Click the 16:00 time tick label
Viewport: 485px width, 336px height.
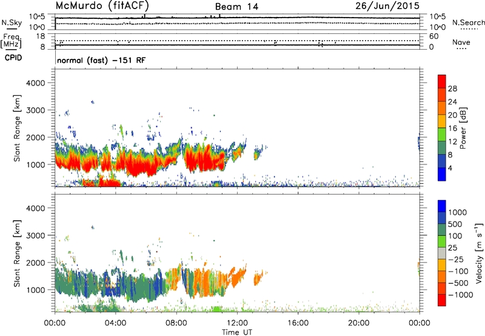tap(298, 323)
